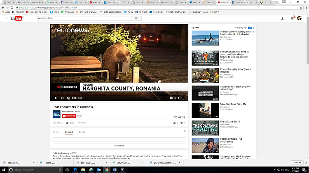Open the video settings gear
The image size is (309, 173).
171,98
